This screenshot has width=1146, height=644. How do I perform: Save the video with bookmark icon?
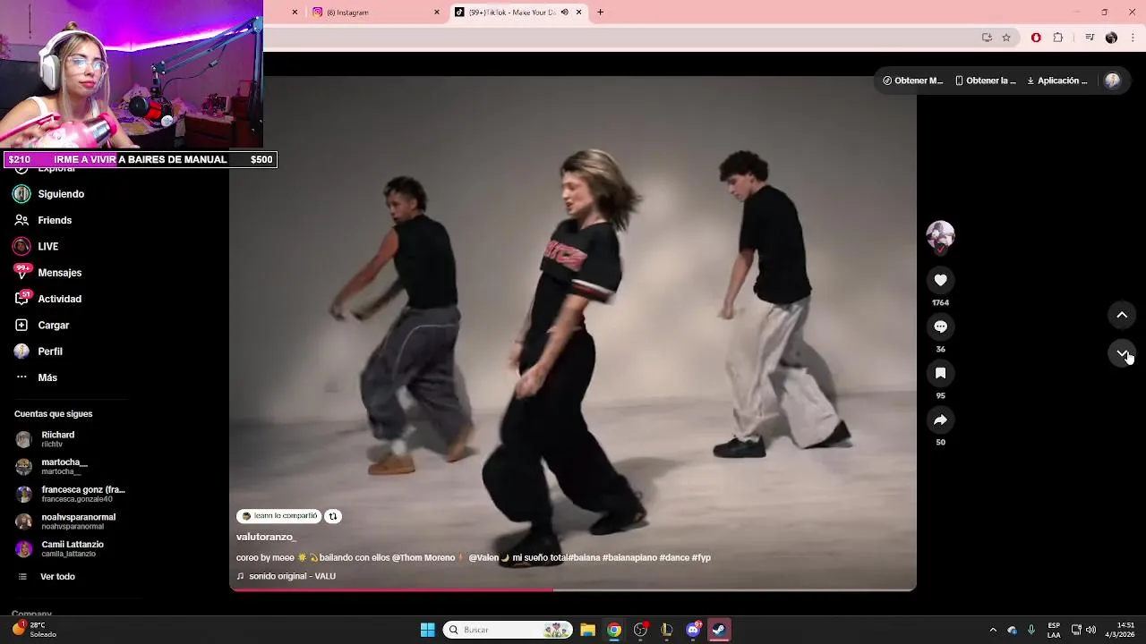click(x=940, y=373)
